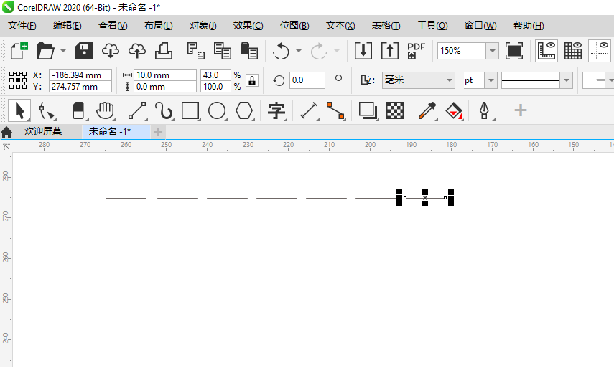Click the object origin reference grid

coord(18,80)
